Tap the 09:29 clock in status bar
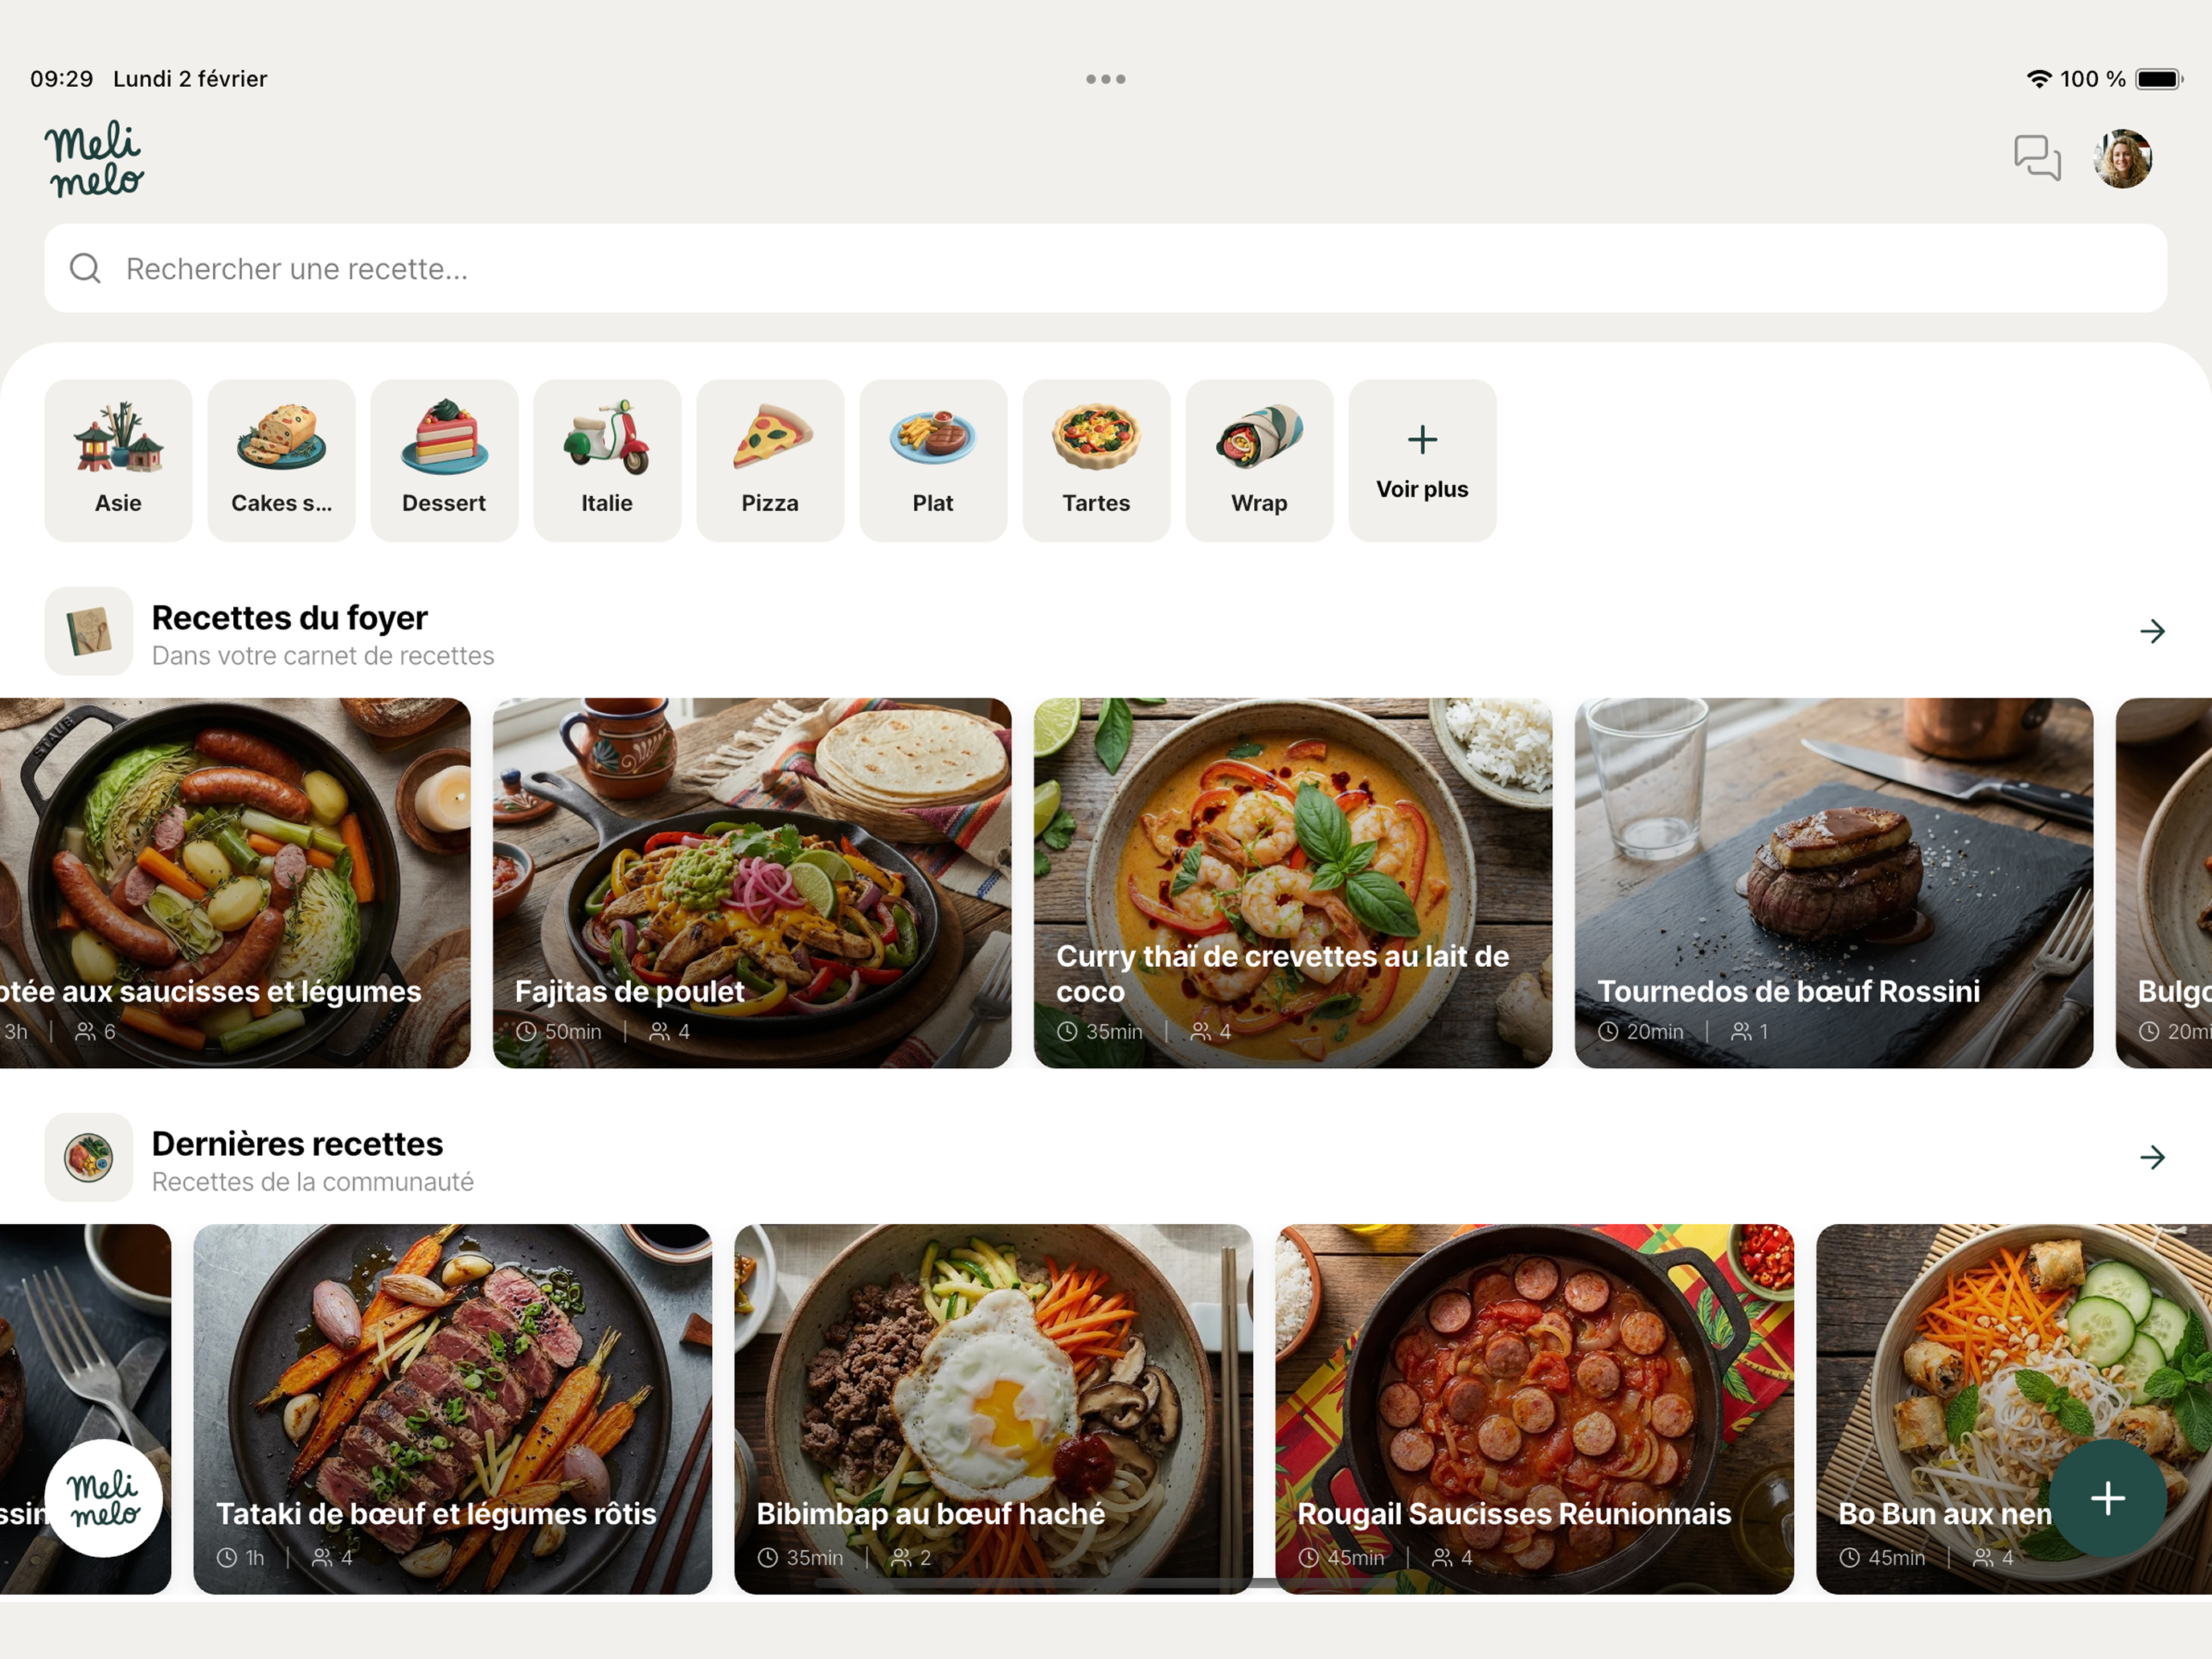The width and height of the screenshot is (2212, 1659). pos(62,79)
